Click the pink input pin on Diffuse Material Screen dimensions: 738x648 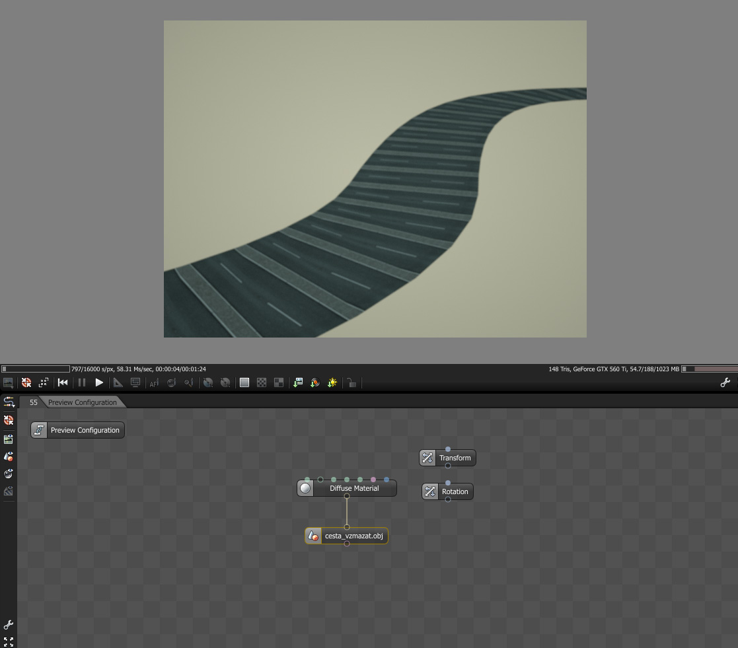pyautogui.click(x=373, y=480)
